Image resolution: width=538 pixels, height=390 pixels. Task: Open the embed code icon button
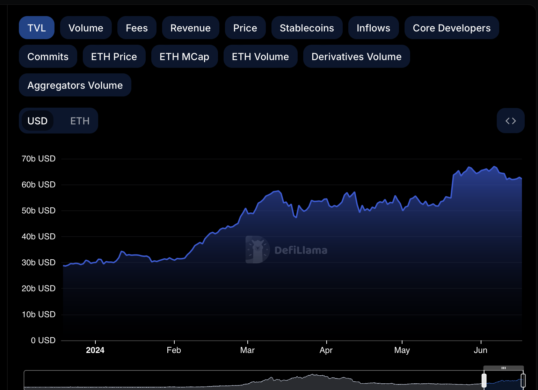tap(511, 121)
